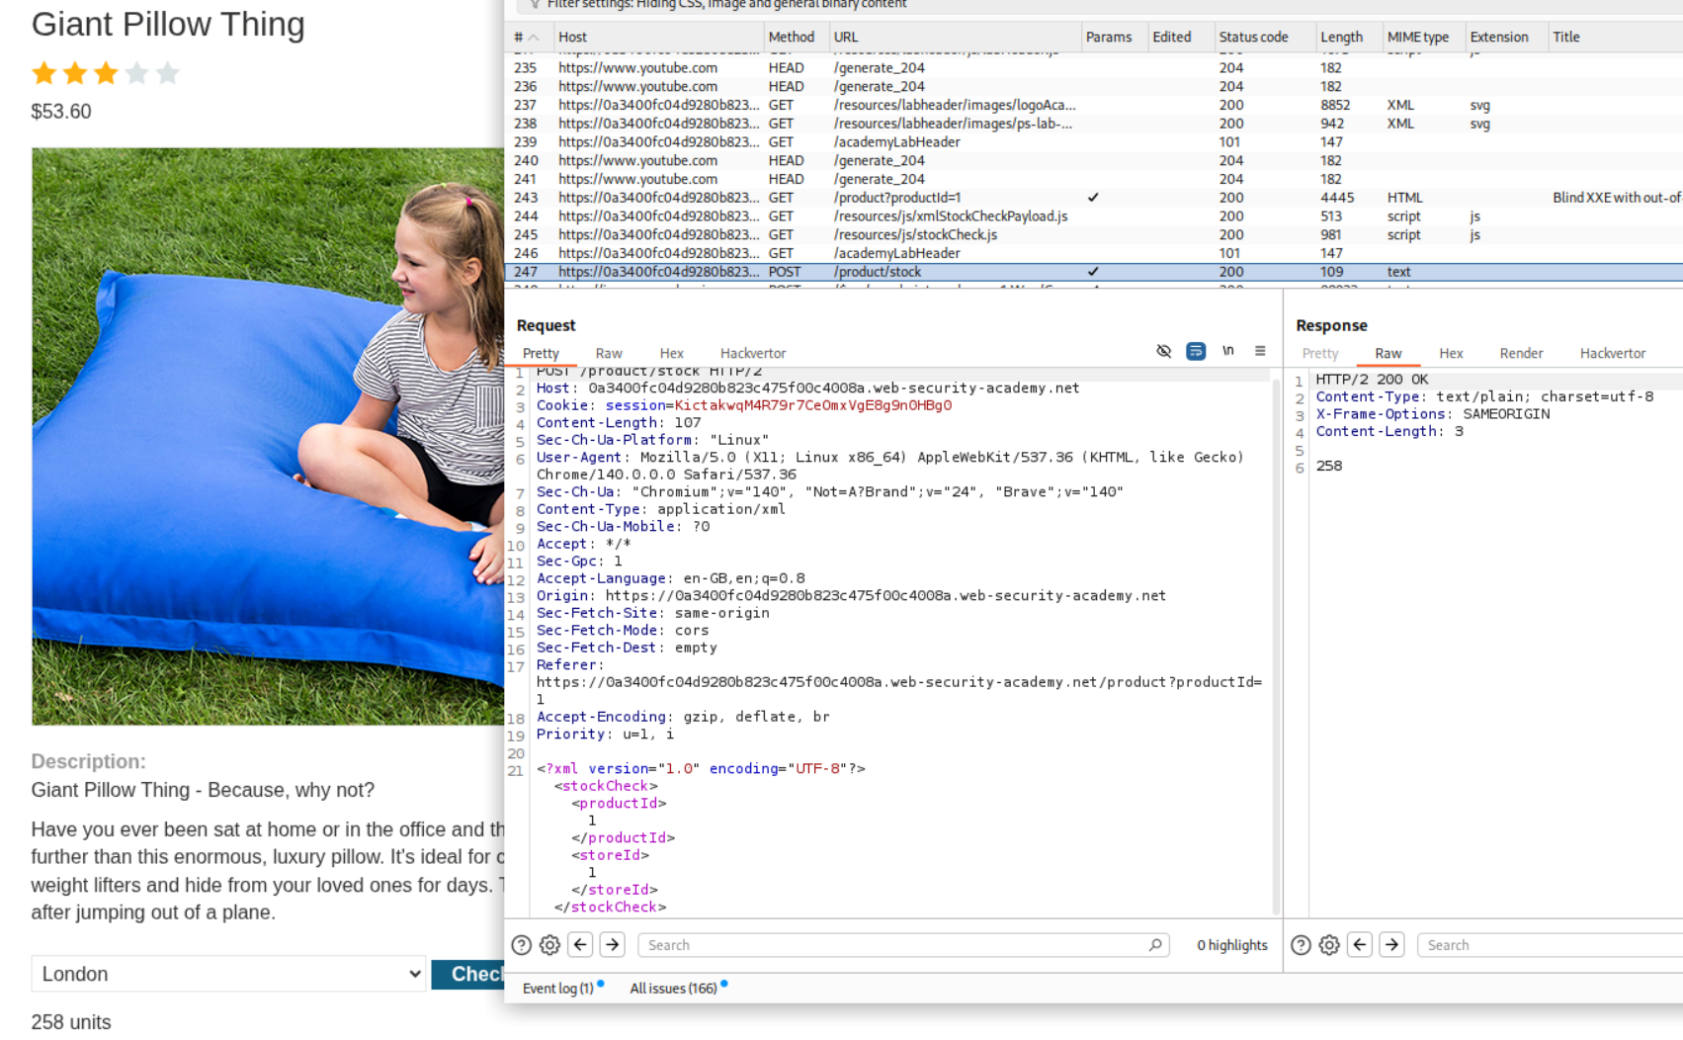1683x1040 pixels.
Task: Switch Response view to Render tab
Action: [x=1520, y=354]
